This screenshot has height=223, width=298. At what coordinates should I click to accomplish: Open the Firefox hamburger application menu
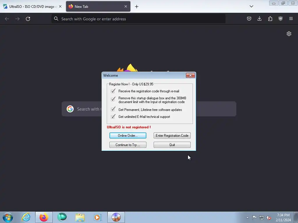point(291,19)
